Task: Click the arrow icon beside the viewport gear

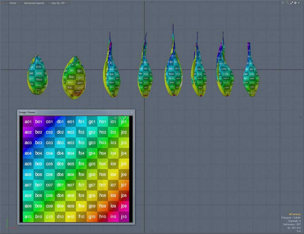Action: (x=299, y=3)
